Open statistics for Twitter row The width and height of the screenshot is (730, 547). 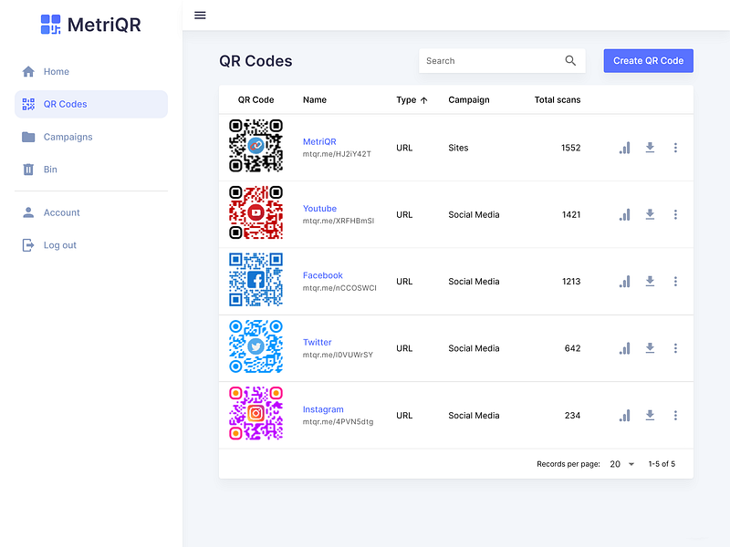point(625,348)
